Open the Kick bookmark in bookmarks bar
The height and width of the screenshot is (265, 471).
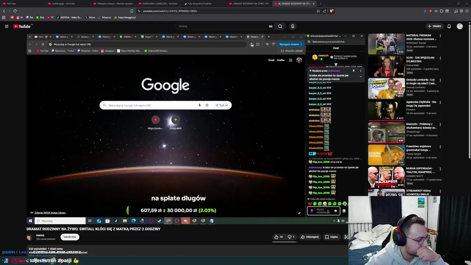[x=40, y=17]
